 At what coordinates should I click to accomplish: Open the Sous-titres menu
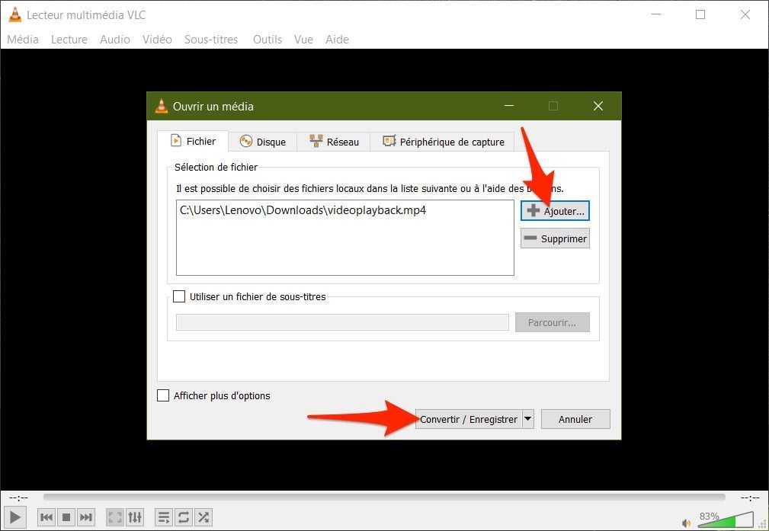pos(211,39)
